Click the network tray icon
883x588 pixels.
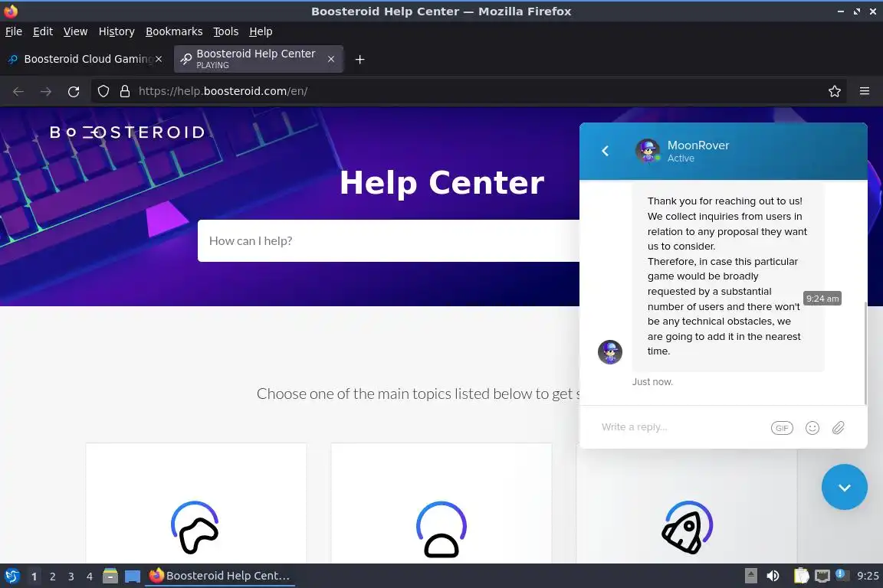pyautogui.click(x=822, y=576)
